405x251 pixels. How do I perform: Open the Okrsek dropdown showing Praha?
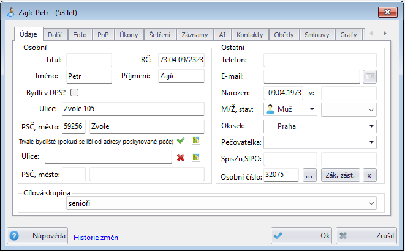[x=320, y=126]
